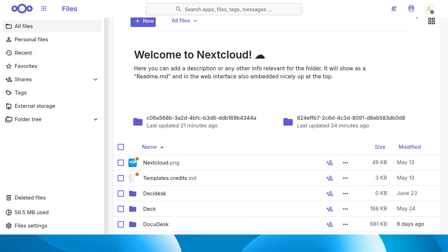Click the share icon for Deck
This screenshot has width=448, height=252.
click(x=330, y=209)
